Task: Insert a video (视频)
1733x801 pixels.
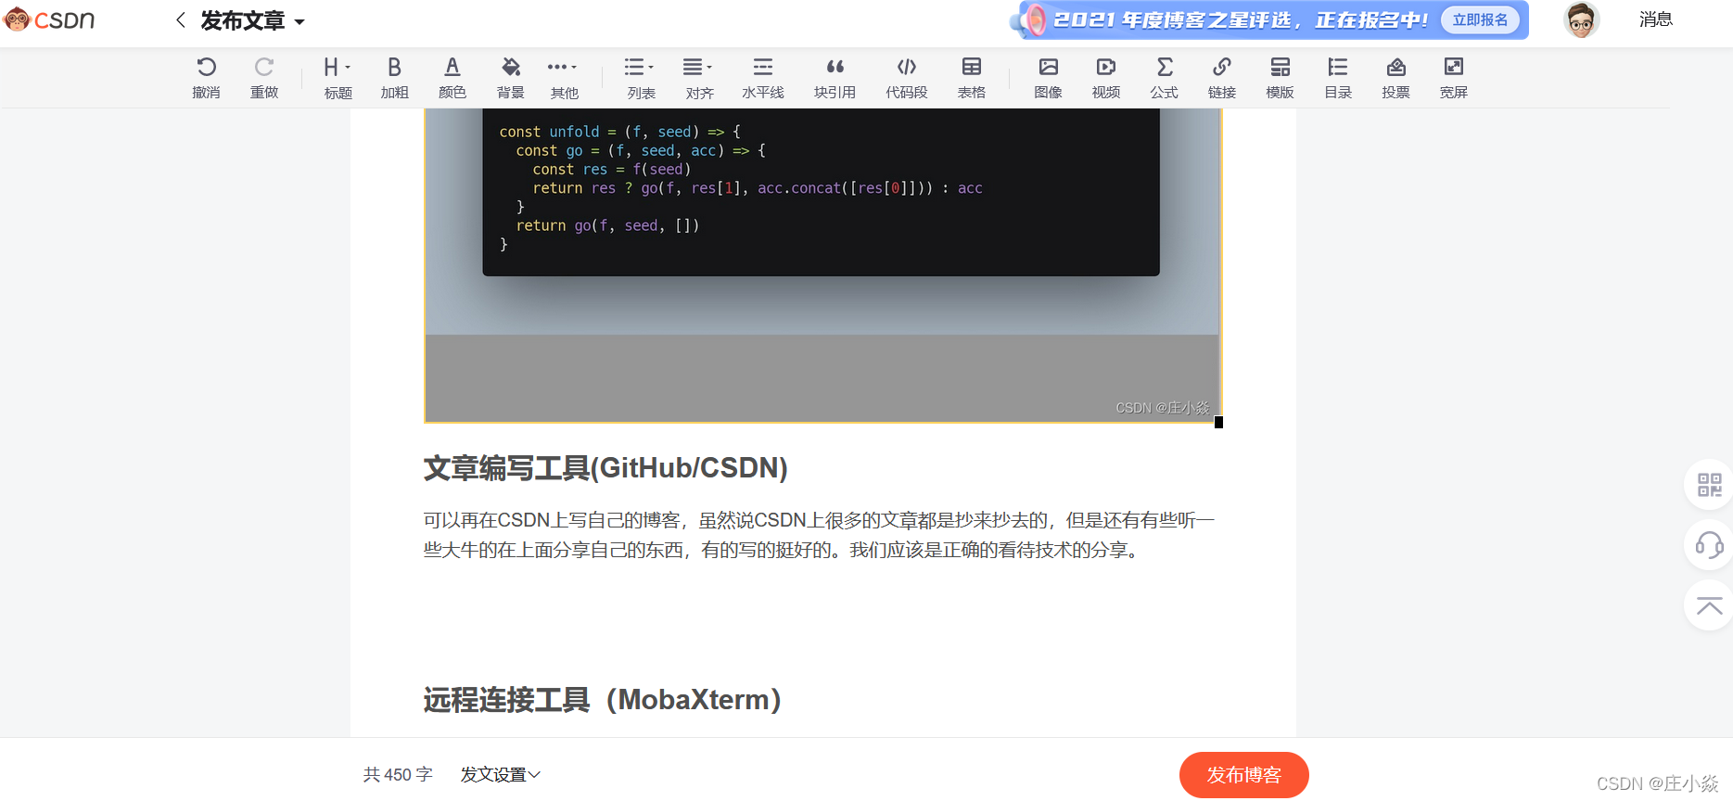Action: click(1106, 77)
